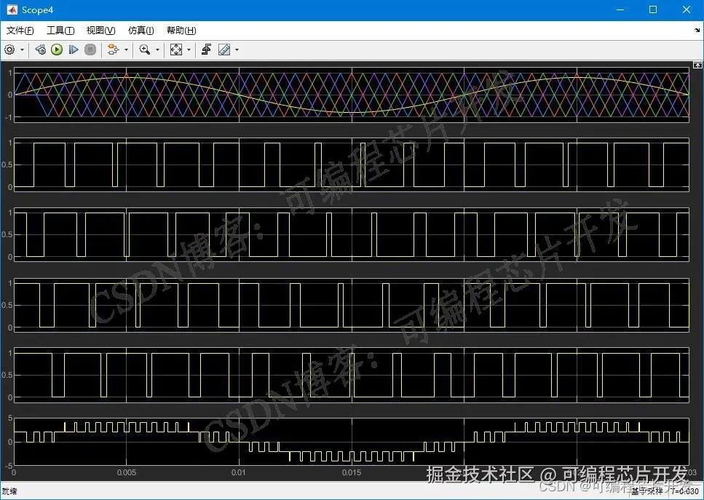Image resolution: width=704 pixels, height=500 pixels.
Task: Click the T=0.030 status bar entry
Action: (x=684, y=491)
